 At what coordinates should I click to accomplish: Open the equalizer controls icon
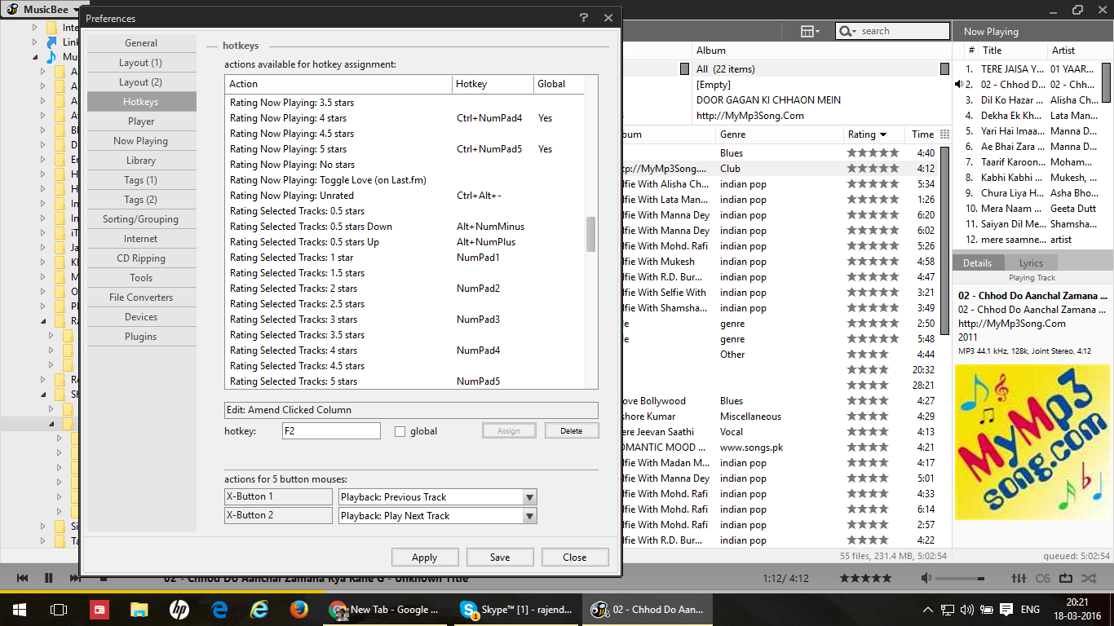click(x=1019, y=579)
